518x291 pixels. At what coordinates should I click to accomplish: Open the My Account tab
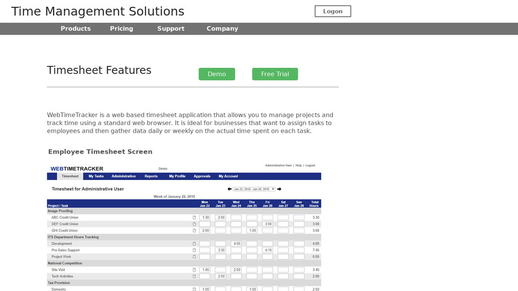coord(228,176)
